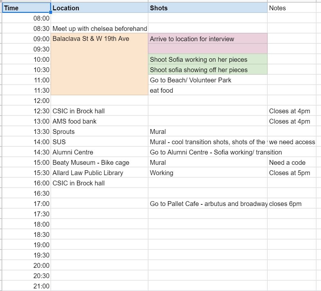The height and width of the screenshot is (291, 321).
Task: Click the AMS food bank cell
Action: 99,121
